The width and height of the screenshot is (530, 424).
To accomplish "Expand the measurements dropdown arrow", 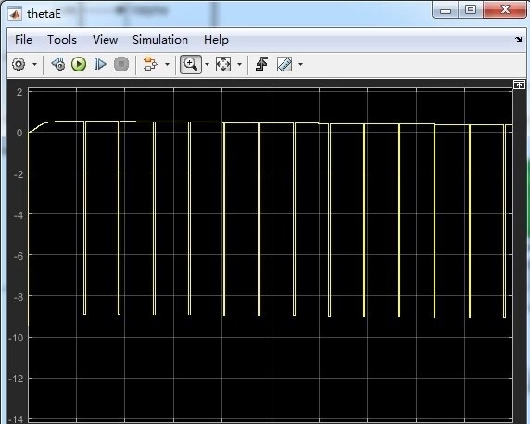I will coord(300,64).
